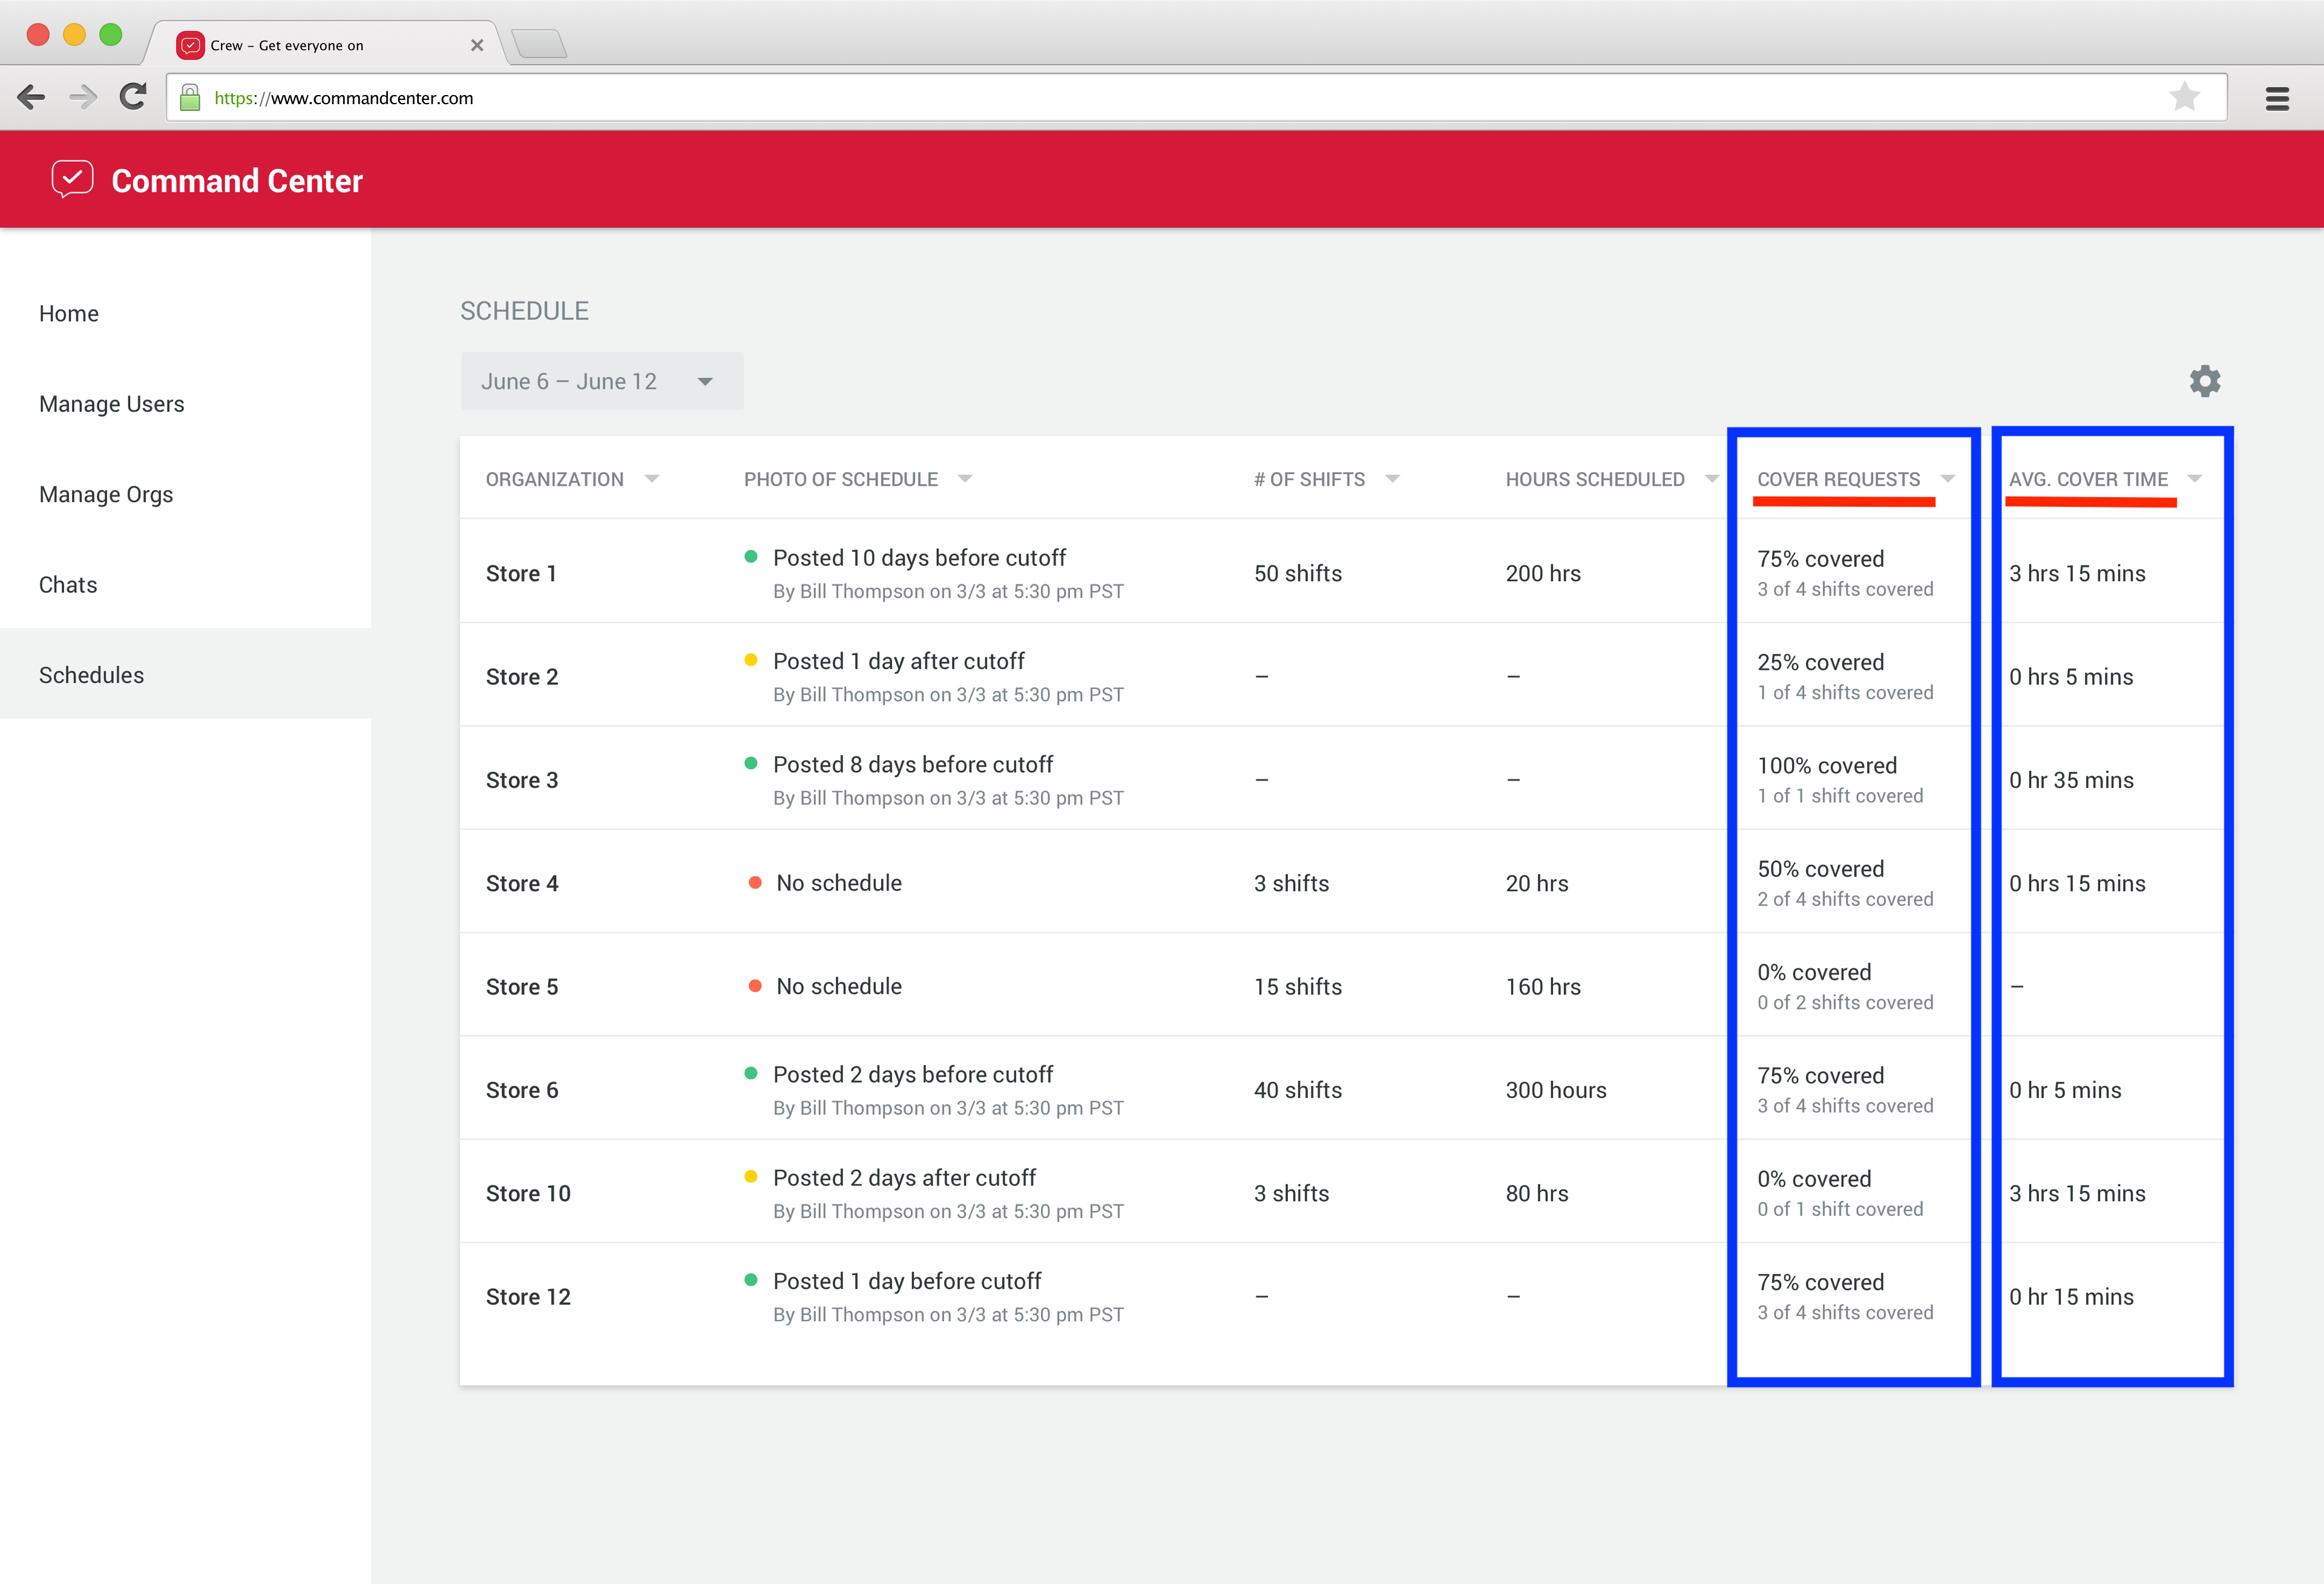2324x1584 pixels.
Task: Click '25% covered' for Store 2
Action: tap(1821, 662)
